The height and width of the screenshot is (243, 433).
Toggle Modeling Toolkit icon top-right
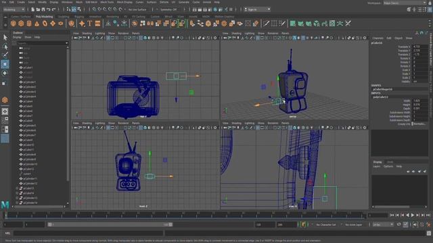[409, 9]
